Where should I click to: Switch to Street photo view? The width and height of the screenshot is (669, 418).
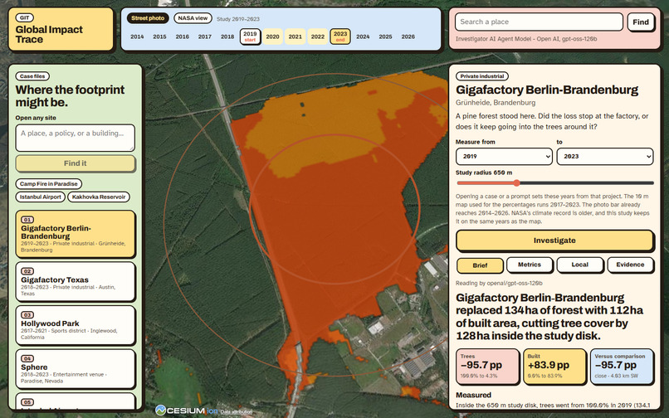click(148, 18)
